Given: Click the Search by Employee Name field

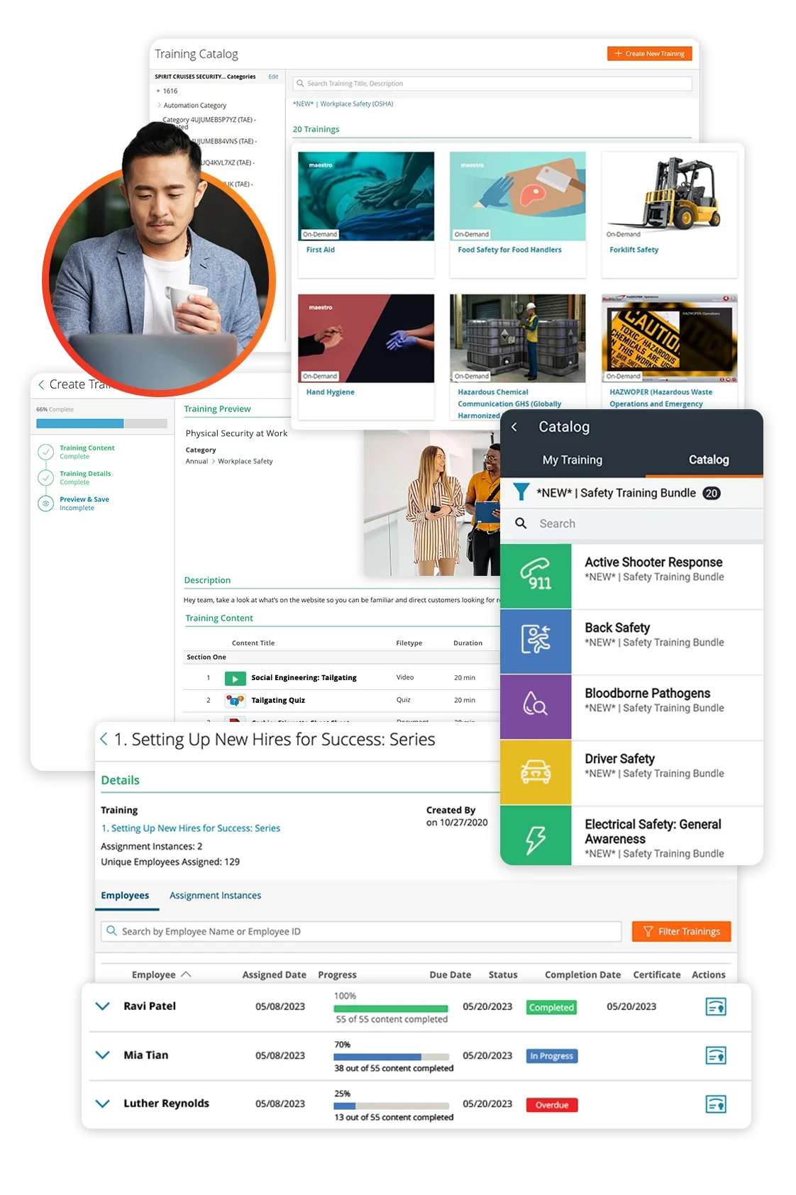Looking at the screenshot, I should click(x=362, y=931).
